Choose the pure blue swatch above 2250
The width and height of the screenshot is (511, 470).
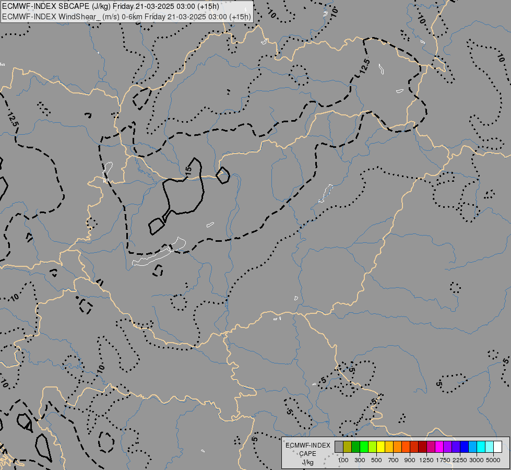pos(465,446)
